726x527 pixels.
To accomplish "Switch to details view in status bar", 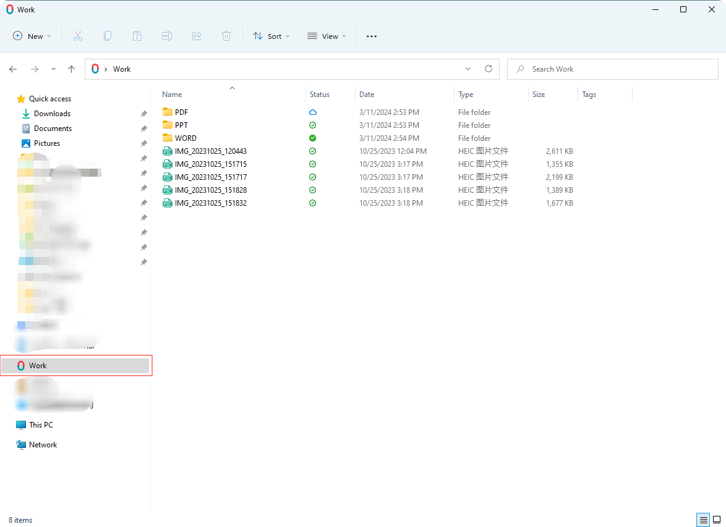I will (703, 520).
